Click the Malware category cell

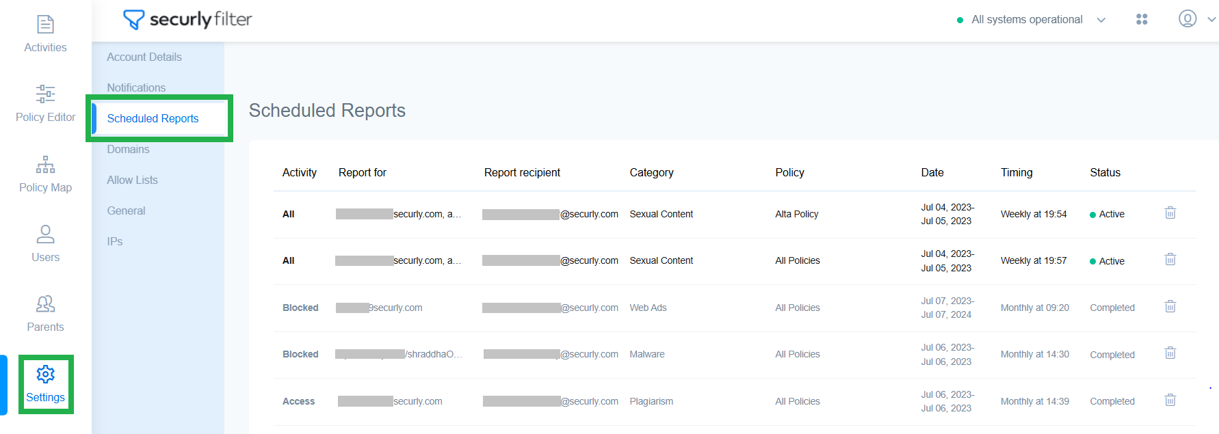(647, 354)
